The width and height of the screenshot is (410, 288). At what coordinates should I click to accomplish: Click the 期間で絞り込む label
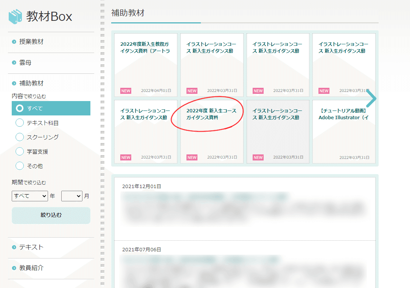29,182
